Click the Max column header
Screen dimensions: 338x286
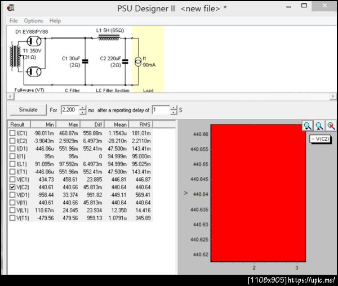pos(68,124)
